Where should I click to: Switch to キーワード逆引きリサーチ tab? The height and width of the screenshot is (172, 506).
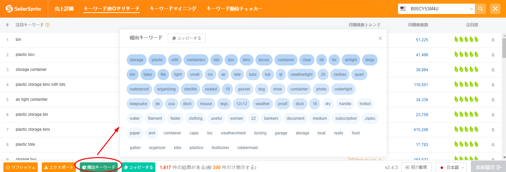pos(111,9)
